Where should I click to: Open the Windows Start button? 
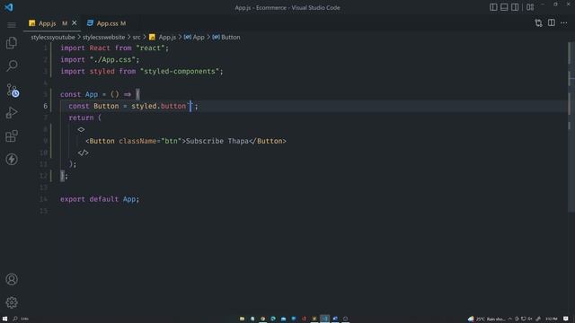coord(4,319)
